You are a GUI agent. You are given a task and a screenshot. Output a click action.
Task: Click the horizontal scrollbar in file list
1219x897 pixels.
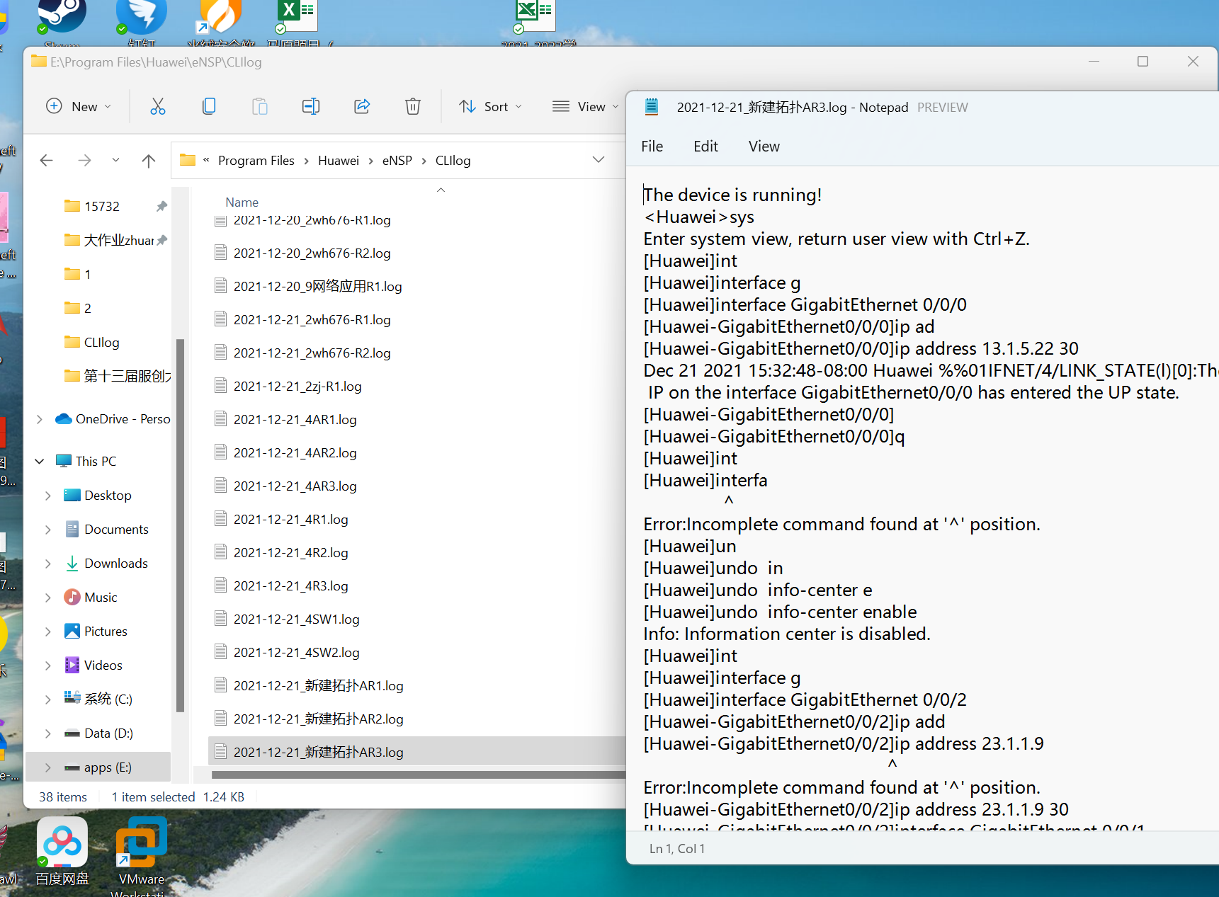(411, 775)
